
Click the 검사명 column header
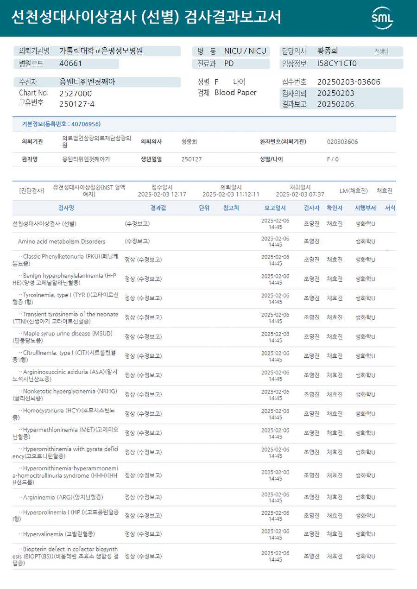[66, 208]
